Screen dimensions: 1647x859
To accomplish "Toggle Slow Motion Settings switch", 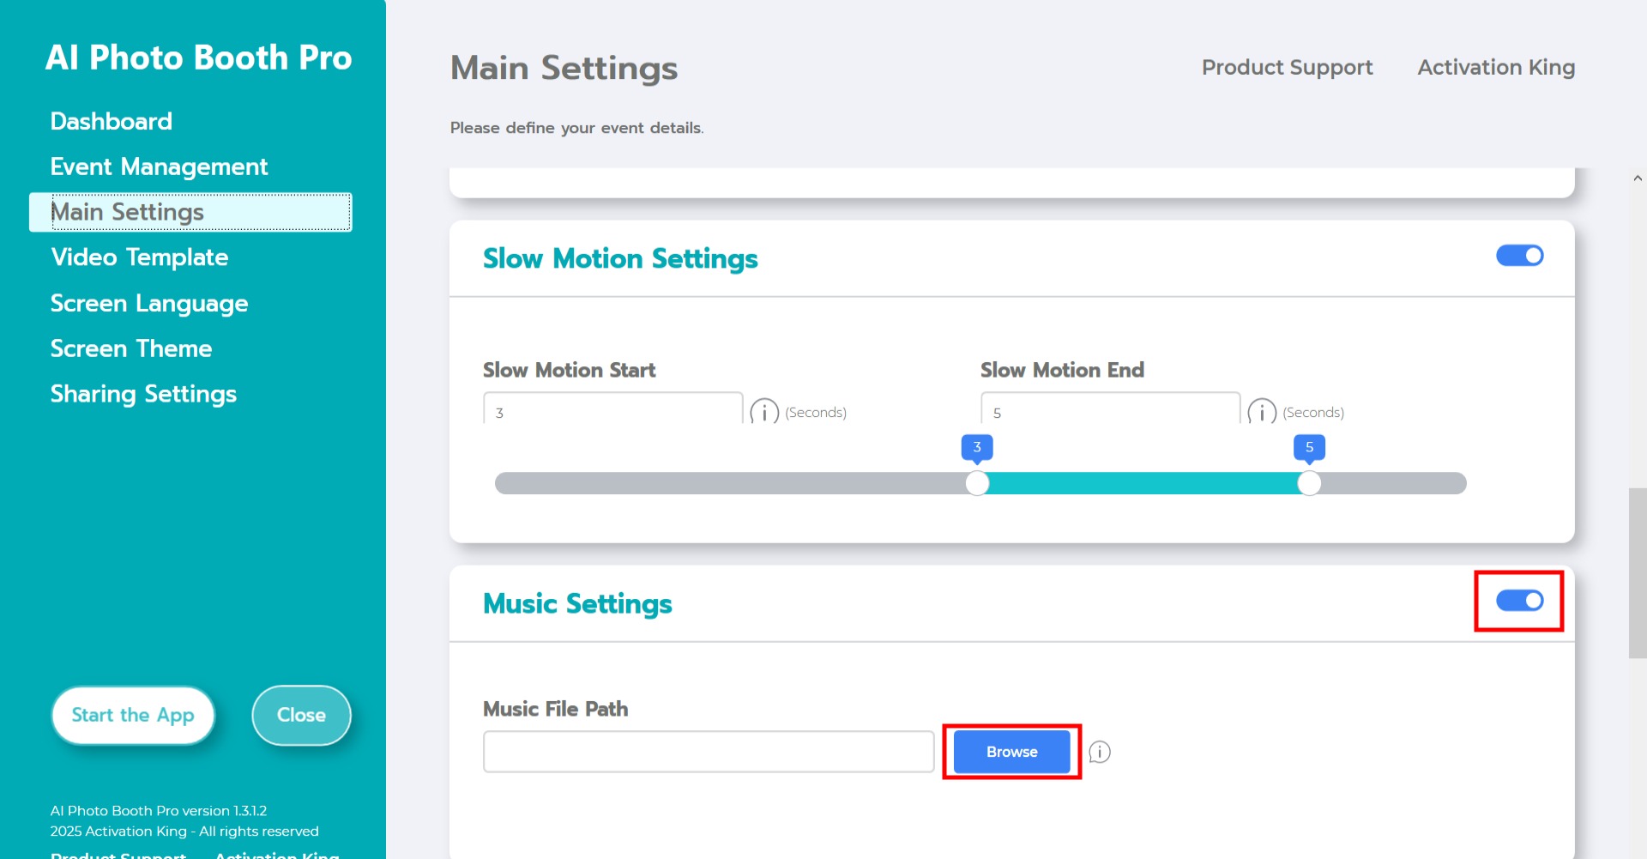I will tap(1519, 256).
